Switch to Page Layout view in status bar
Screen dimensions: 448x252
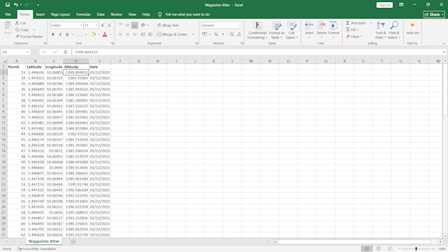(x=378, y=249)
